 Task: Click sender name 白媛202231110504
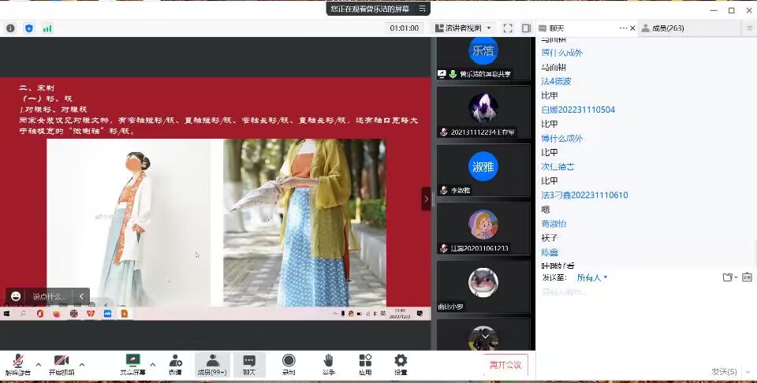pyautogui.click(x=578, y=110)
